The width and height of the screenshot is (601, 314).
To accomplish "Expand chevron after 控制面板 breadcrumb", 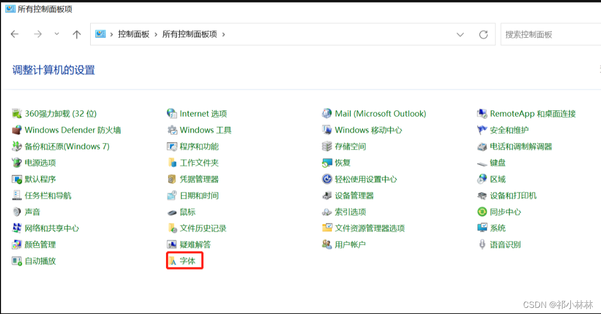I will (156, 34).
